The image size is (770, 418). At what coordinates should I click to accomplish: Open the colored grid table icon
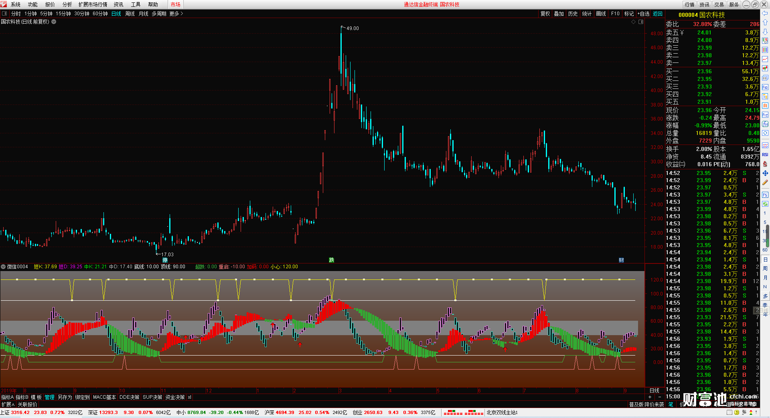click(765, 50)
